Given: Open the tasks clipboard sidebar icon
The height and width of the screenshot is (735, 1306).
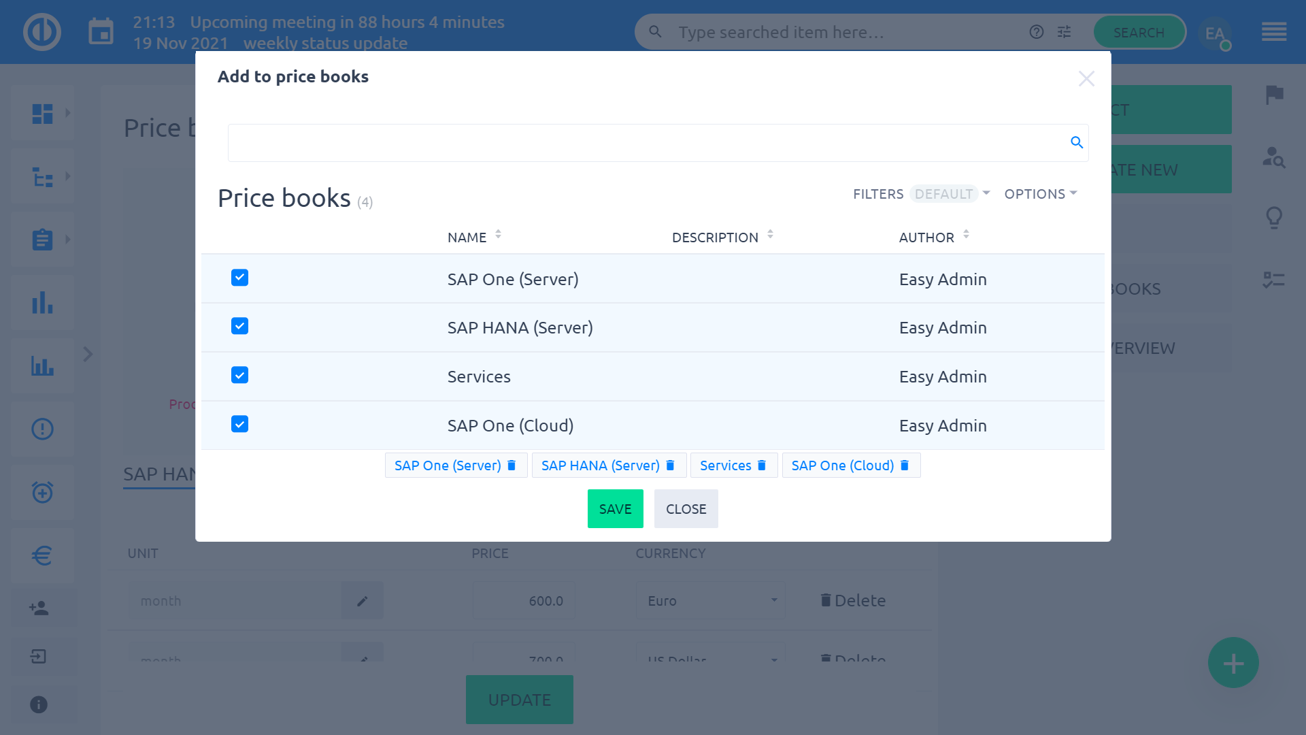Looking at the screenshot, I should [42, 240].
